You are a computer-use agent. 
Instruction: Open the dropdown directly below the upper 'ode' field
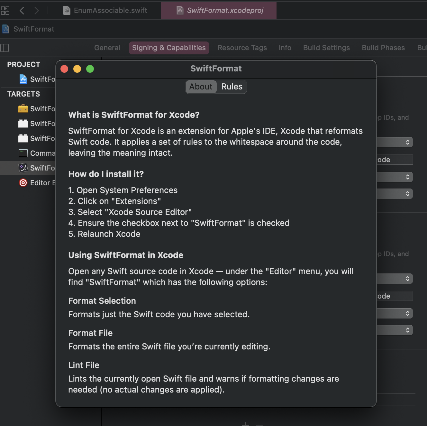(395, 177)
